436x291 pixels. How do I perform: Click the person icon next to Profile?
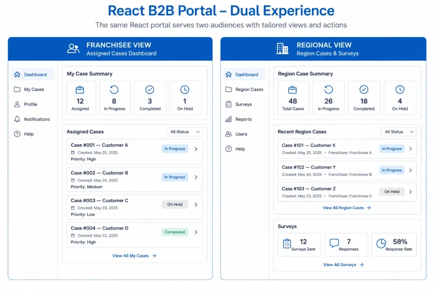point(17,104)
